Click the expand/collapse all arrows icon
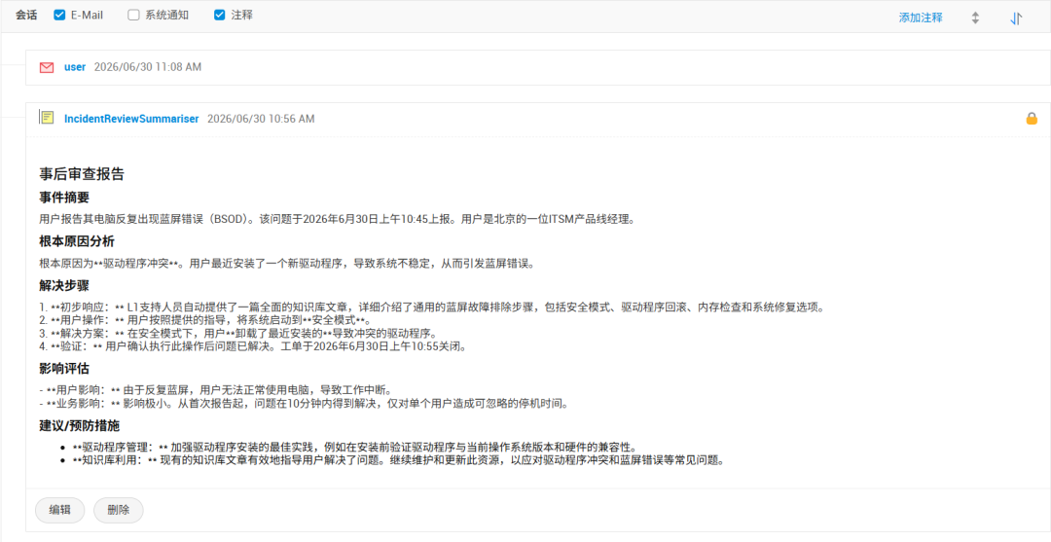 pos(975,18)
